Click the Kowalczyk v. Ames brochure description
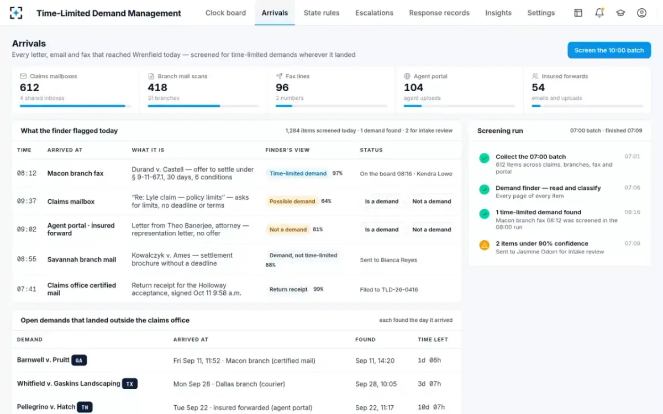This screenshot has width=663, height=414. (x=182, y=259)
